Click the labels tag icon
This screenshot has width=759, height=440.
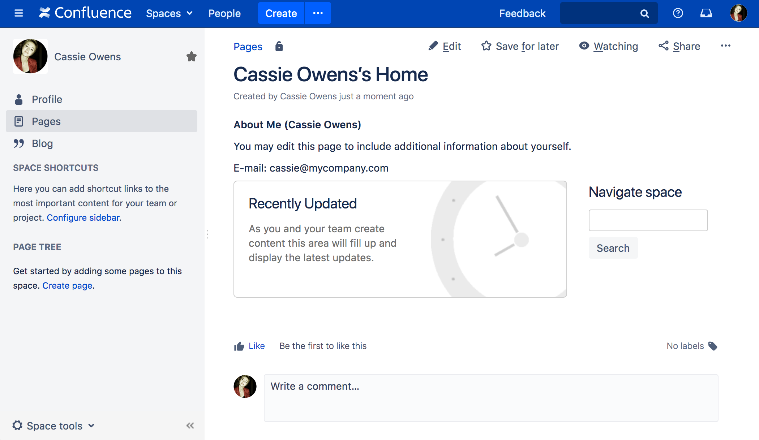713,346
